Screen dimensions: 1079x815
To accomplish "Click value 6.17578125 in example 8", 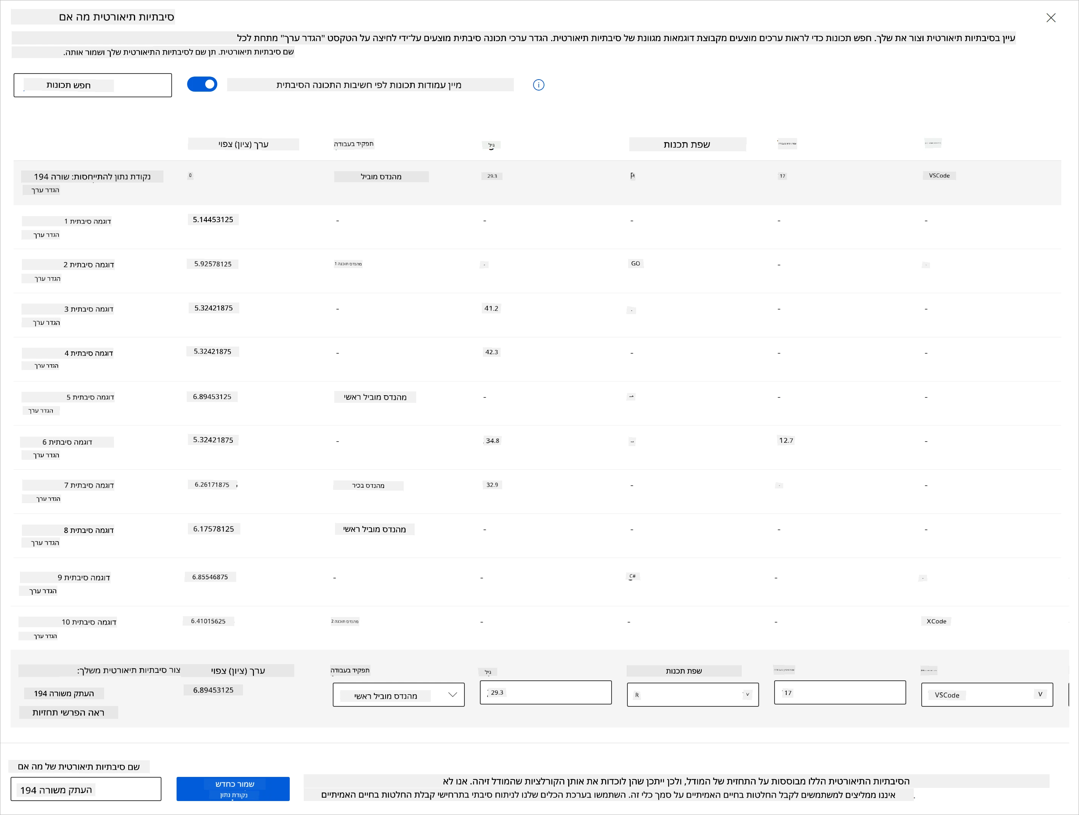I will pyautogui.click(x=214, y=529).
